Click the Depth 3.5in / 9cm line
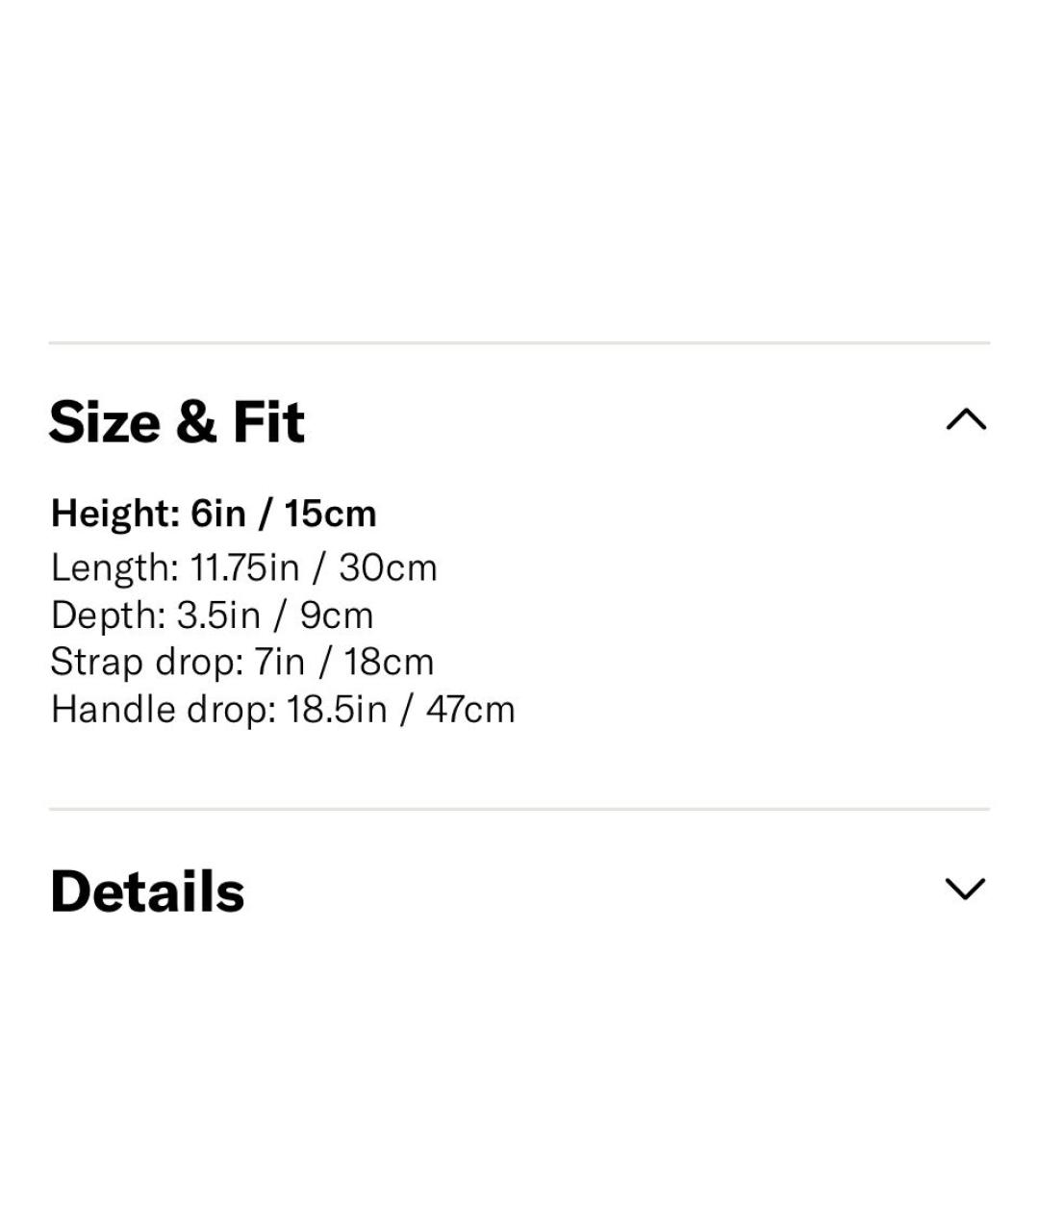1039x1231 pixels. coord(212,615)
